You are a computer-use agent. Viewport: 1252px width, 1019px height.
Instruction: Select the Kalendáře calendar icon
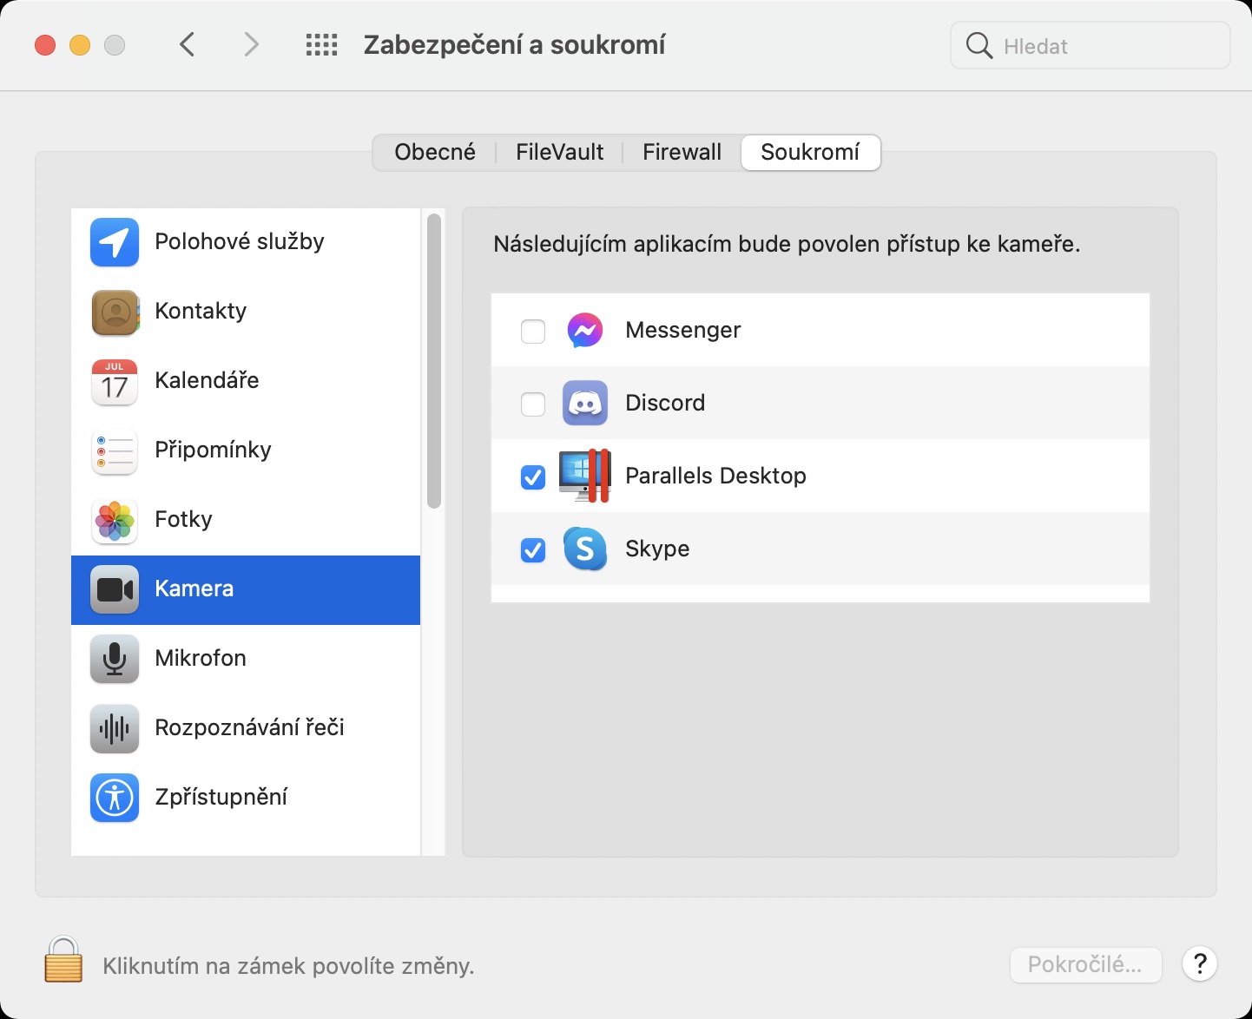[115, 381]
